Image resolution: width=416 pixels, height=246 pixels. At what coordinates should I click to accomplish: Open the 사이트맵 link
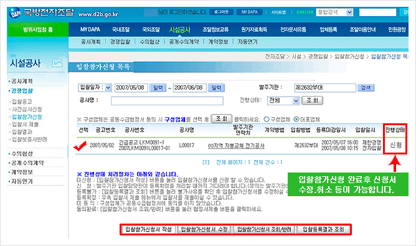[278, 12]
